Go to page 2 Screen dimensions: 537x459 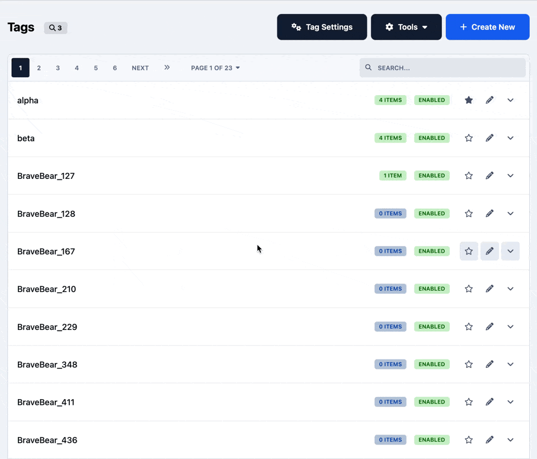39,68
